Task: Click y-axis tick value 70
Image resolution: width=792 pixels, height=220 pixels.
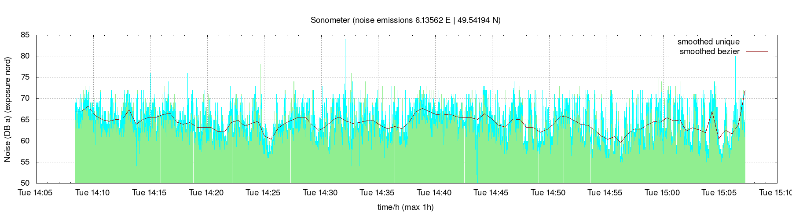Action: point(25,98)
